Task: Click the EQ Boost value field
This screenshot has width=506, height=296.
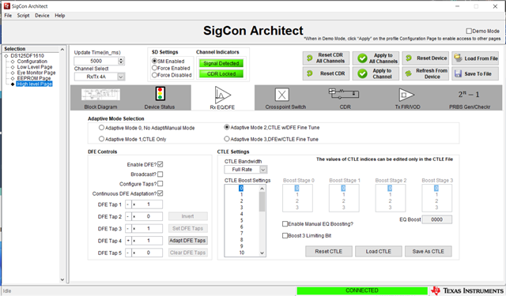Action: point(437,219)
